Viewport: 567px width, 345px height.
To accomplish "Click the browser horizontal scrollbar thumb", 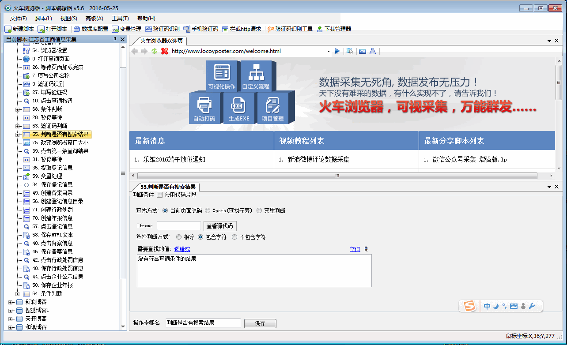I will pos(337,175).
